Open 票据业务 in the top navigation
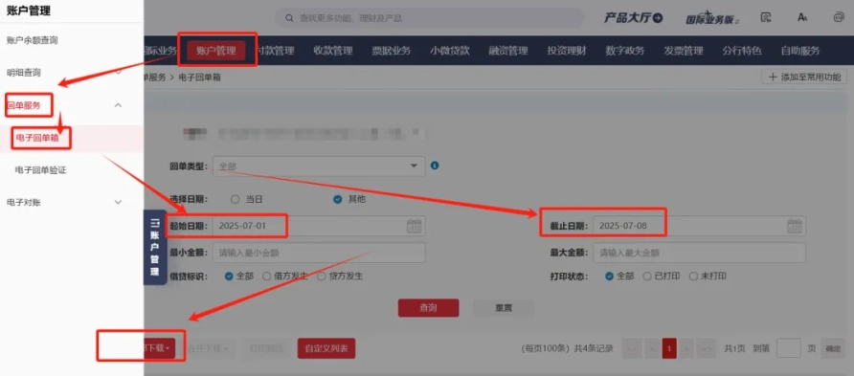This screenshot has width=854, height=376. 392,51
